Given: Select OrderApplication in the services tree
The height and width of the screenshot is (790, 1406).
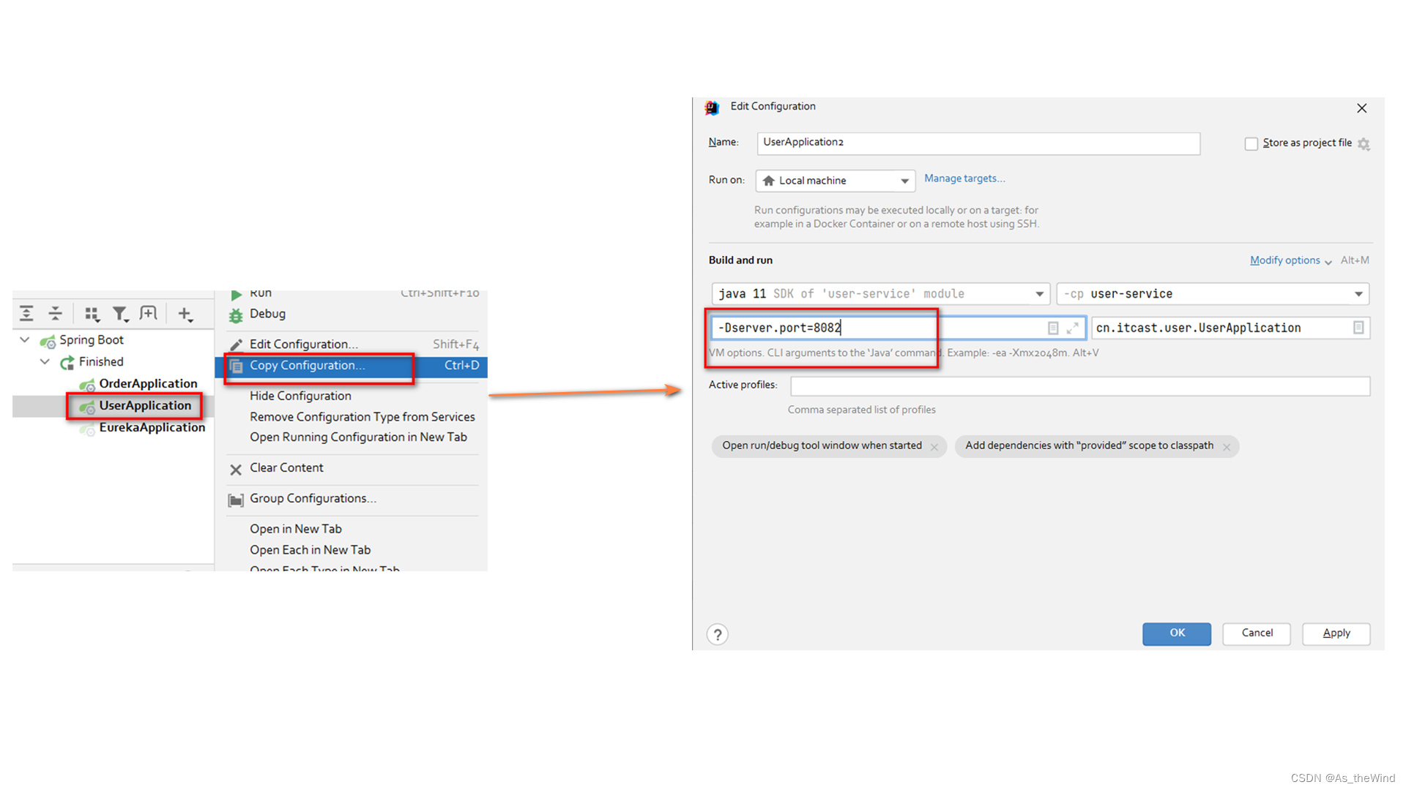Looking at the screenshot, I should tap(148, 383).
